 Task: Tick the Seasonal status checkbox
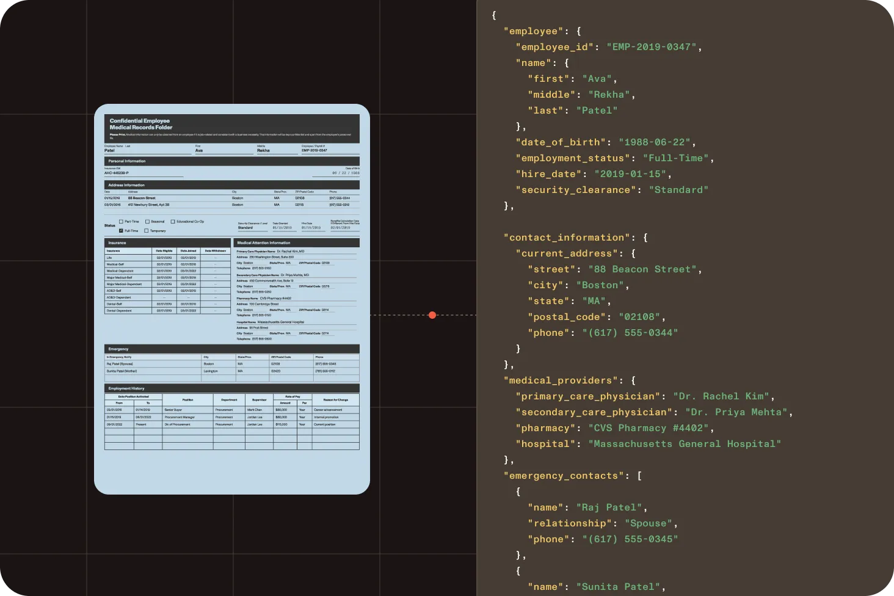(x=147, y=222)
